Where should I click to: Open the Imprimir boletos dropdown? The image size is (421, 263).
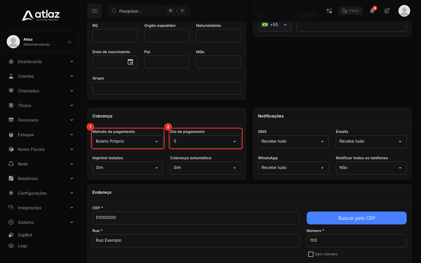coord(128,168)
